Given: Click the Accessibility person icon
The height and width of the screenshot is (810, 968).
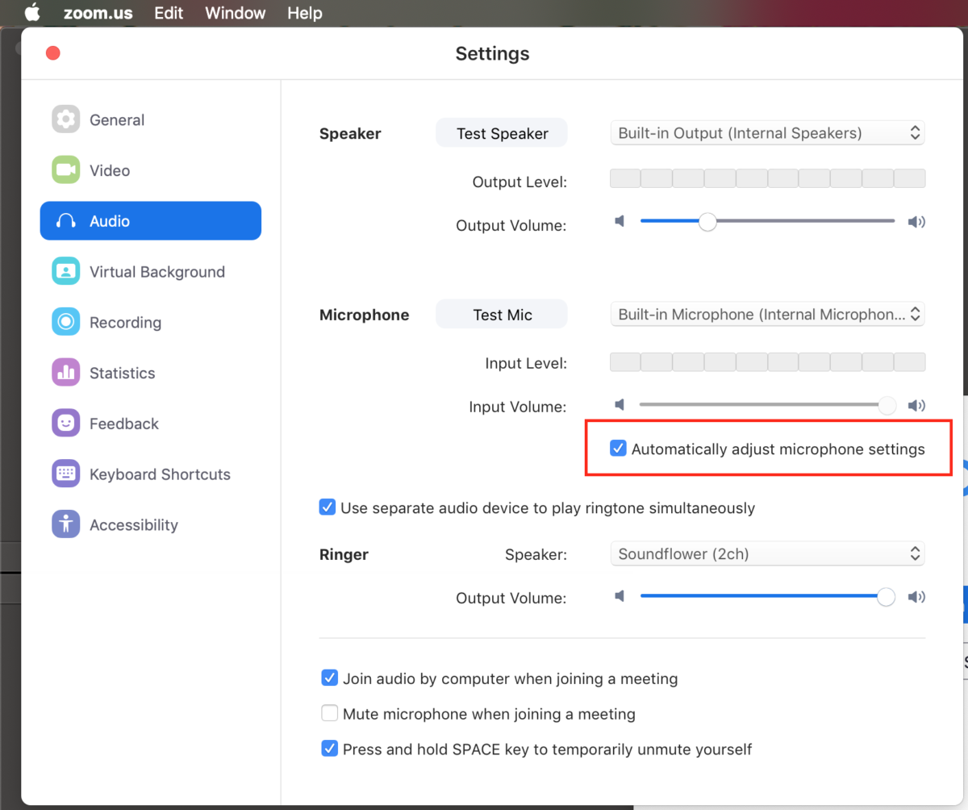Looking at the screenshot, I should coord(65,524).
